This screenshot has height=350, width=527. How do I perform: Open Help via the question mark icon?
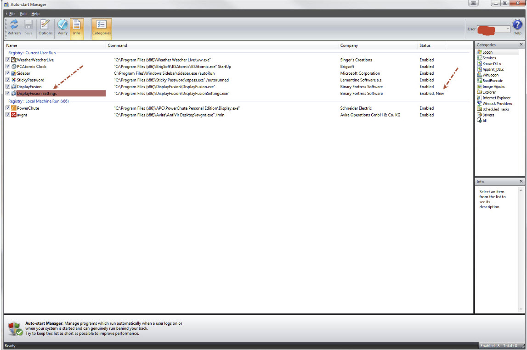click(517, 26)
